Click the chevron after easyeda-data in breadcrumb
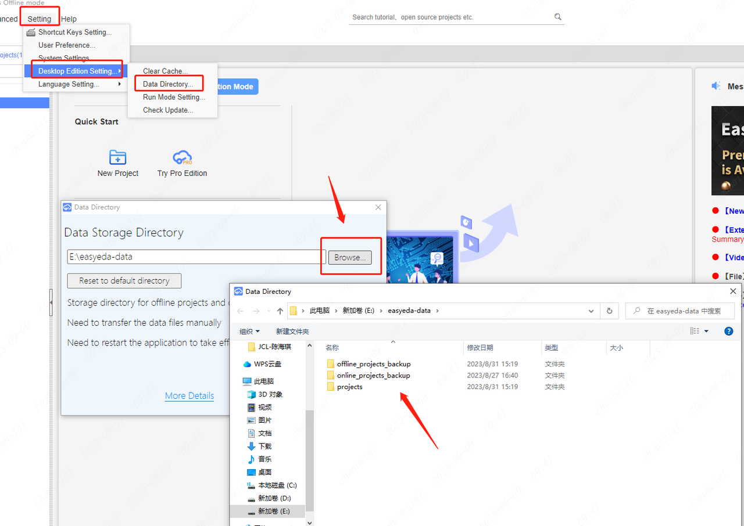The height and width of the screenshot is (526, 744). tap(437, 311)
